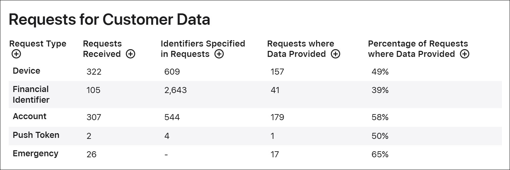Image resolution: width=510 pixels, height=170 pixels.
Task: Click the Account data provided value 179
Action: pos(277,117)
